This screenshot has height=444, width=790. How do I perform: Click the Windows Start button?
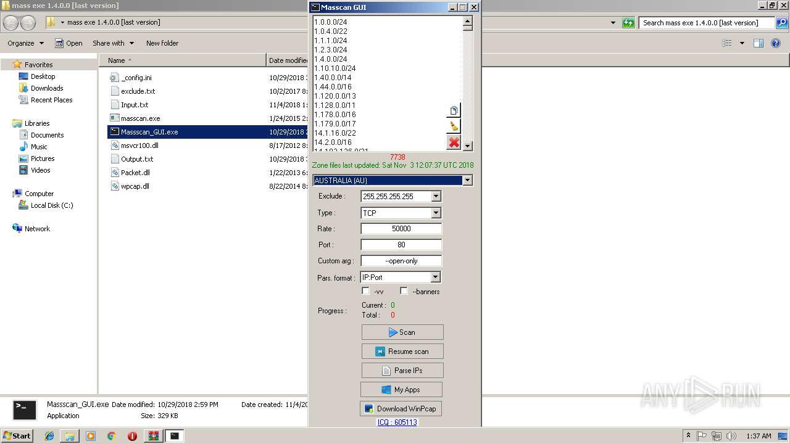[x=17, y=436]
